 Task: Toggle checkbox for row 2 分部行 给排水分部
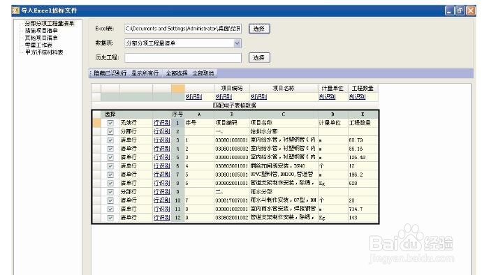(110, 131)
